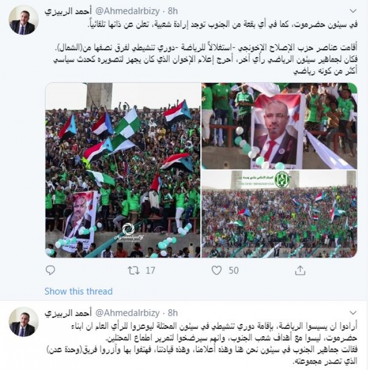This screenshot has width=370, height=370.
Task: Open second tweet's author profile picture
Action: click(x=24, y=322)
